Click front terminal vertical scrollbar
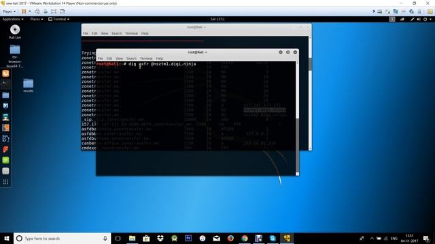 click(297, 118)
